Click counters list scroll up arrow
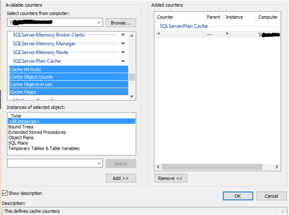The image size is (289, 215). click(132, 36)
